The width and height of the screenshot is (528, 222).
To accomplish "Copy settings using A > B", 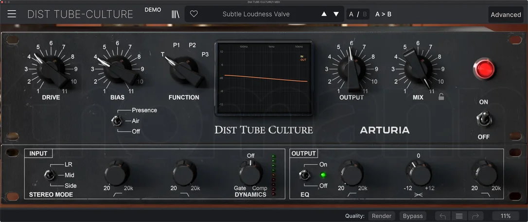I will click(x=383, y=14).
